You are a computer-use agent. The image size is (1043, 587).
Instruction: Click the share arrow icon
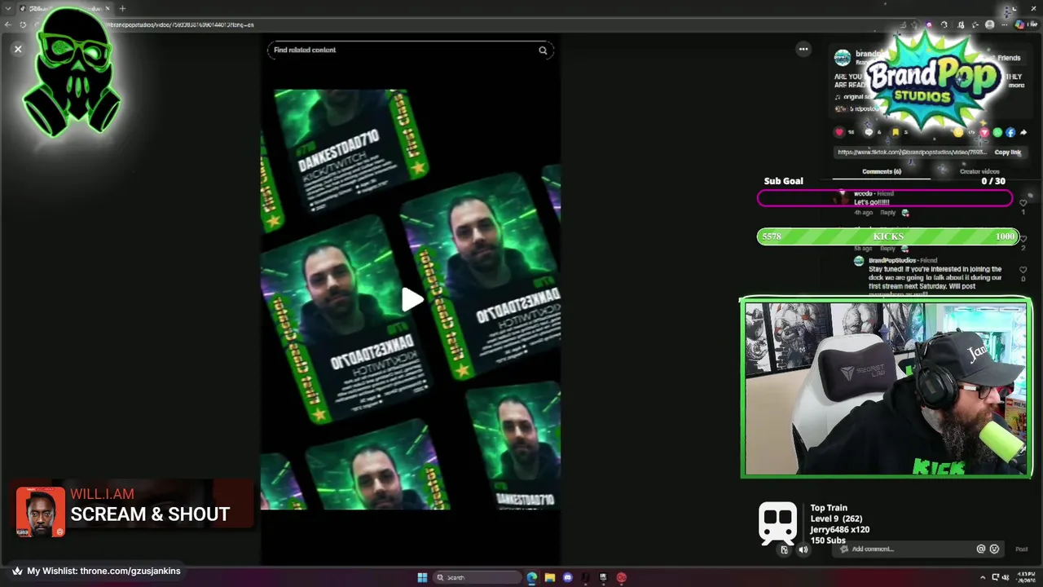tap(1023, 132)
